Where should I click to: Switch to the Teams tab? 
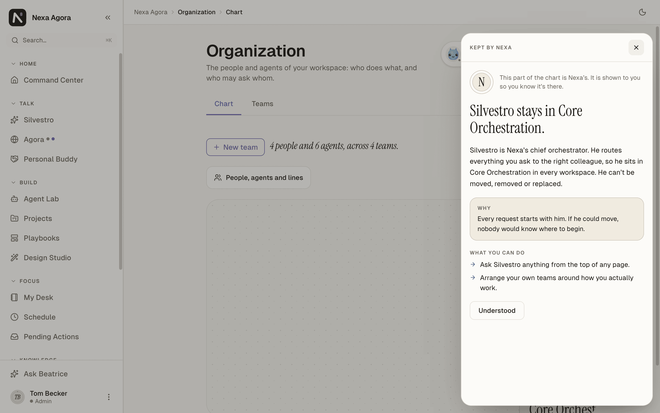tap(262, 104)
